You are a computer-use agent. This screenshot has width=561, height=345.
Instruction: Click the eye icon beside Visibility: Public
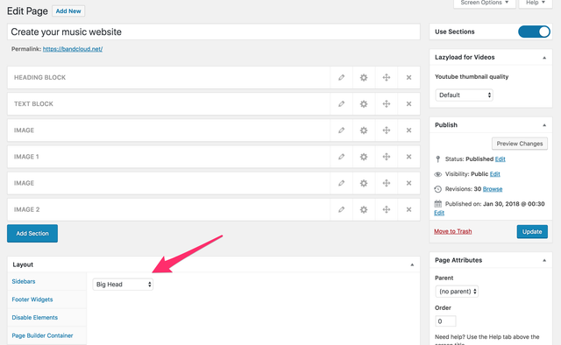tap(437, 174)
